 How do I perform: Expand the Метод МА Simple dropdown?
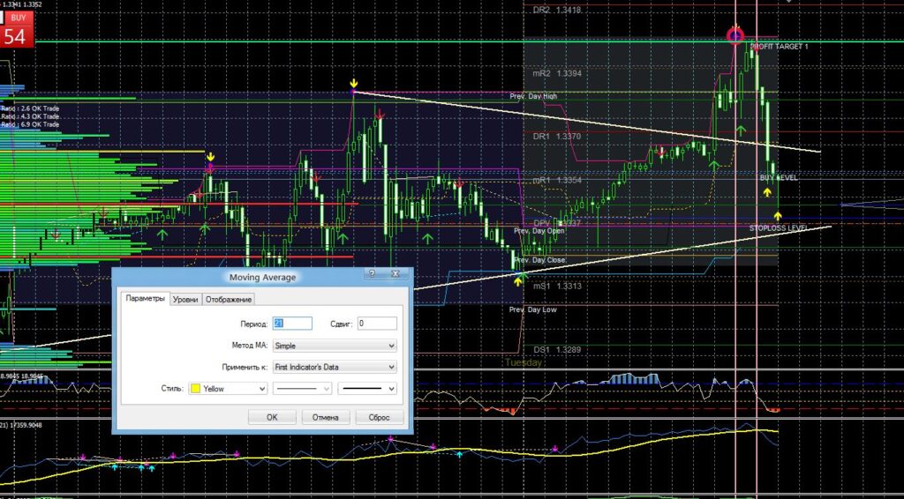335,346
